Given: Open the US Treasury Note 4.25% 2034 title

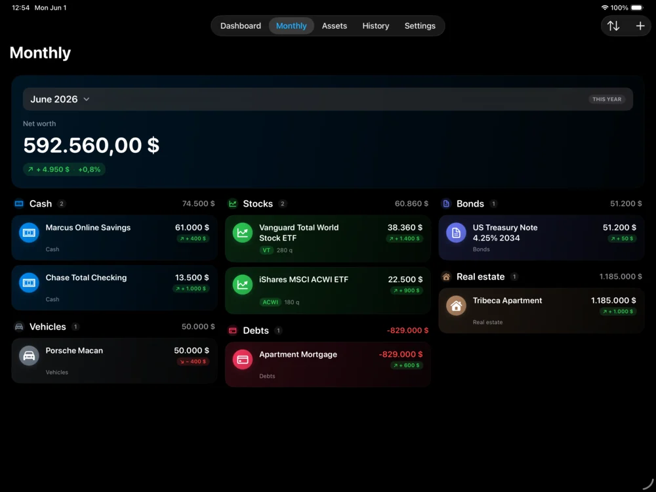Looking at the screenshot, I should [505, 233].
